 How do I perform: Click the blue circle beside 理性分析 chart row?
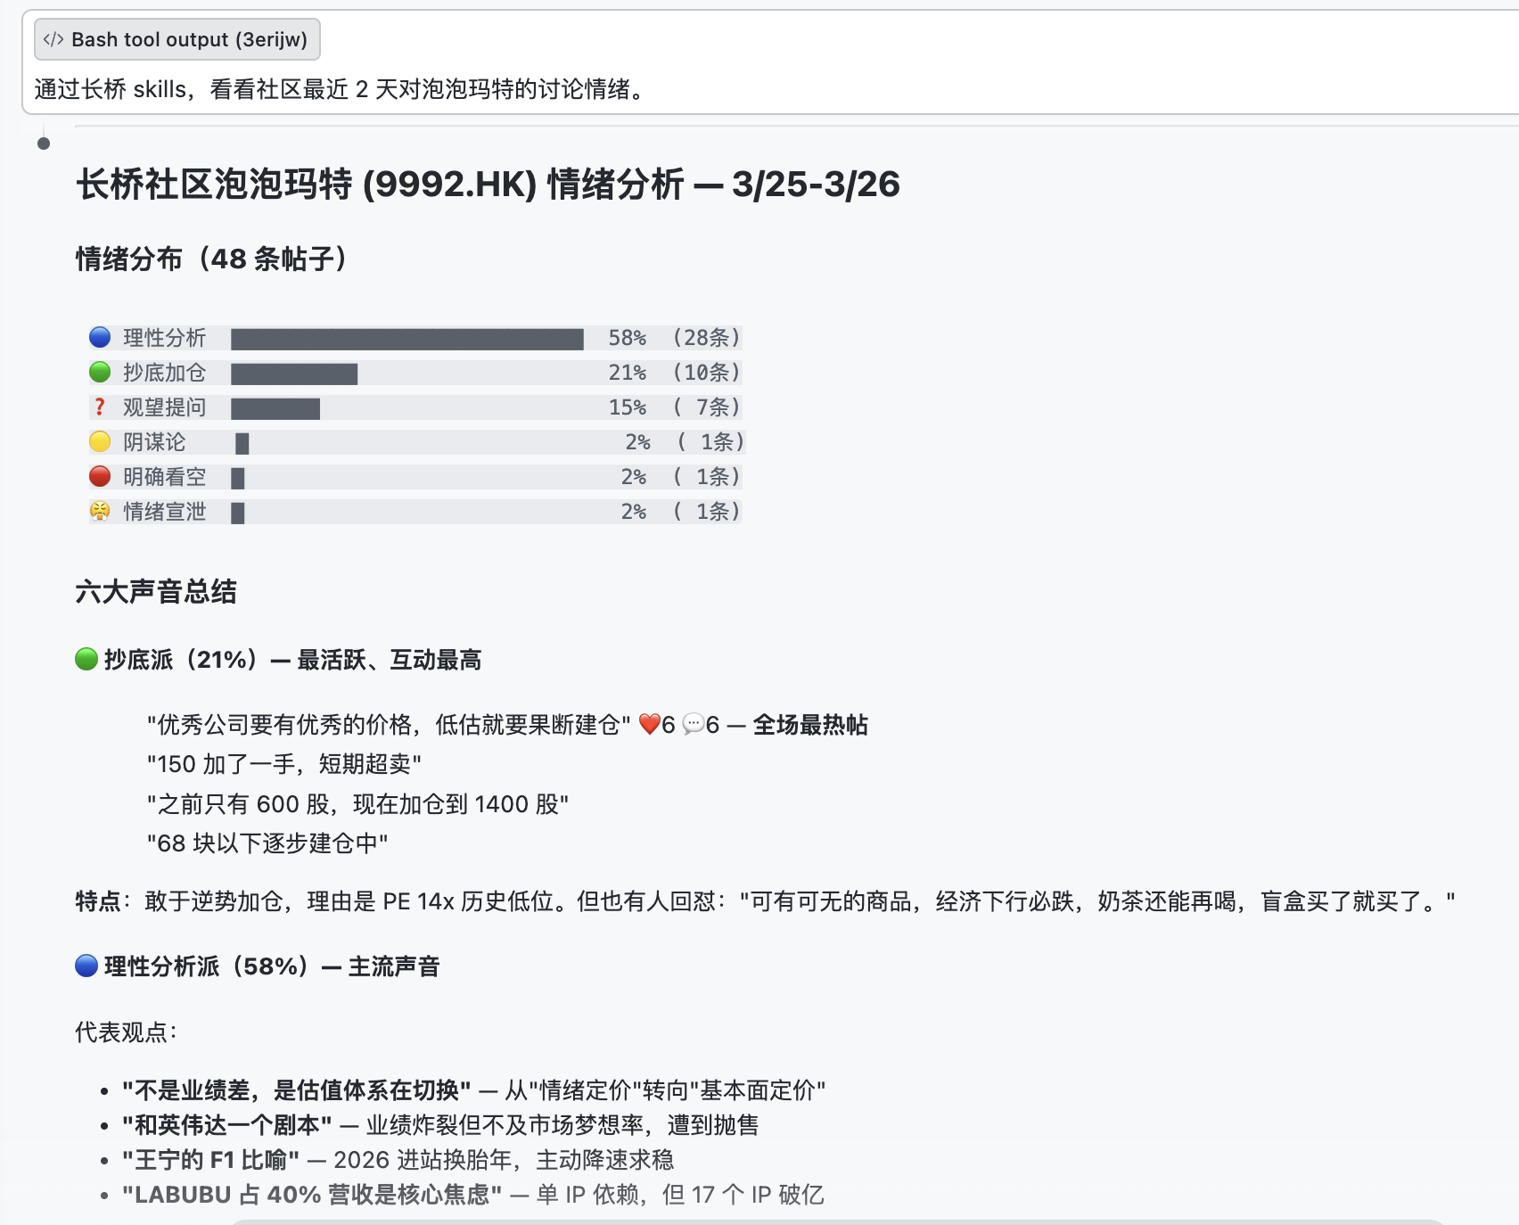pos(100,337)
